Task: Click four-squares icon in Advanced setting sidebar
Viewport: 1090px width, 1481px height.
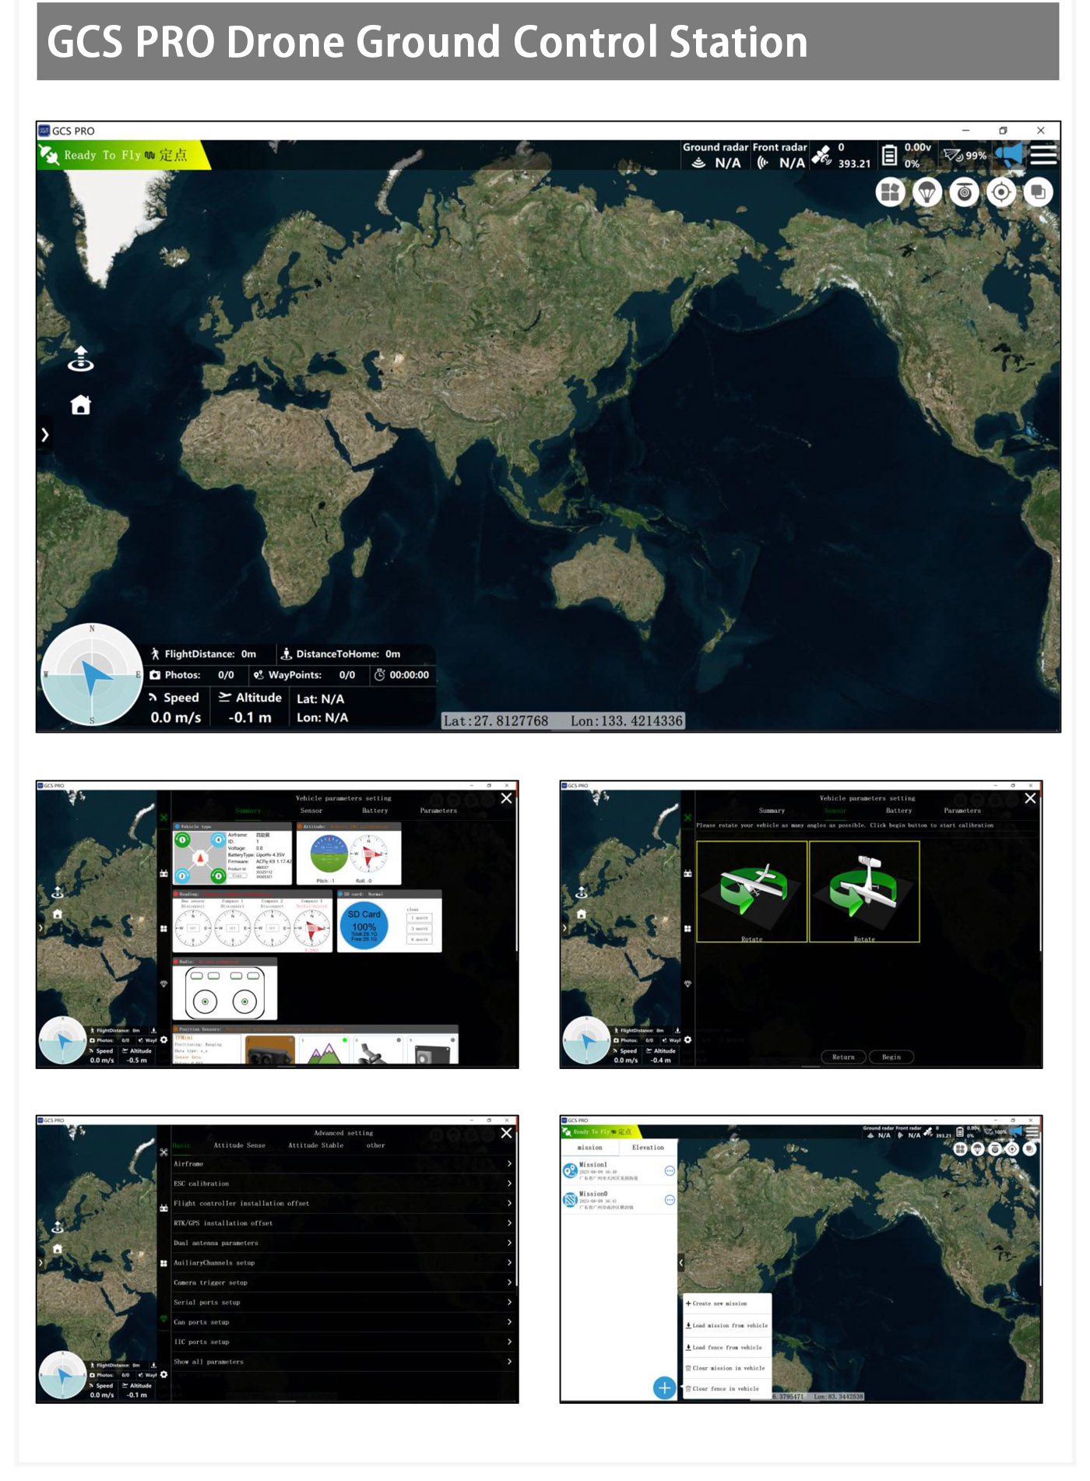Action: click(x=163, y=1263)
